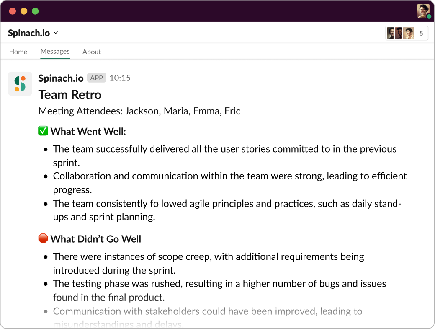Switch to the Home tab
The image size is (435, 329).
(x=18, y=52)
